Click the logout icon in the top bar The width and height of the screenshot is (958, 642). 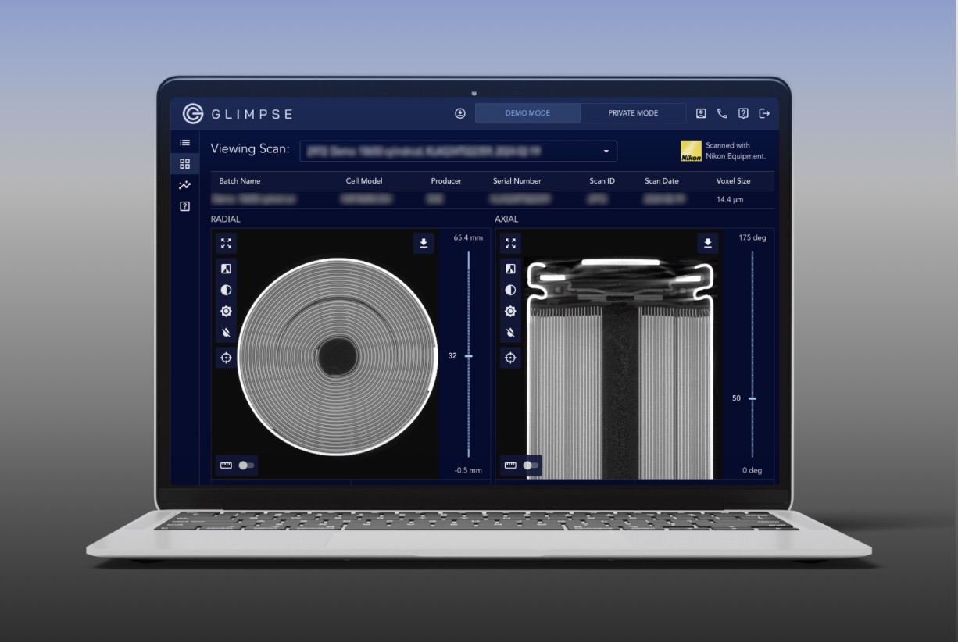[x=764, y=113]
